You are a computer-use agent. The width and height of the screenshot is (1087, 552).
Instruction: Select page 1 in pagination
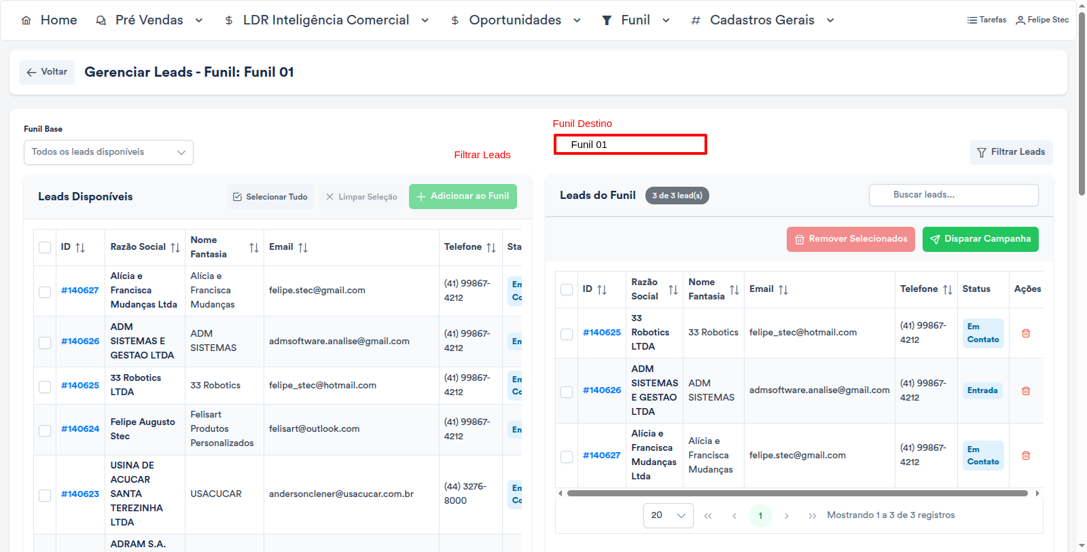coord(760,516)
